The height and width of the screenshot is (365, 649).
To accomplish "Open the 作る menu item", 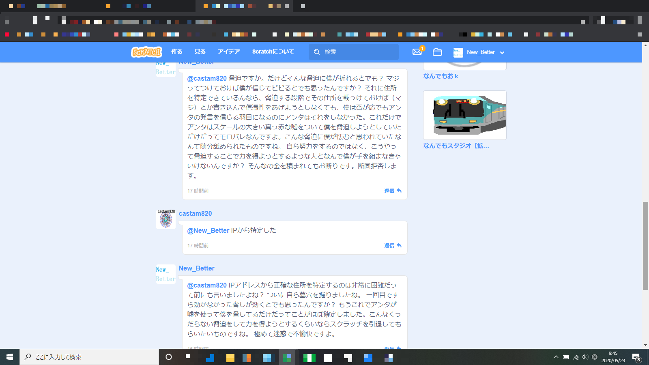I will pyautogui.click(x=176, y=52).
